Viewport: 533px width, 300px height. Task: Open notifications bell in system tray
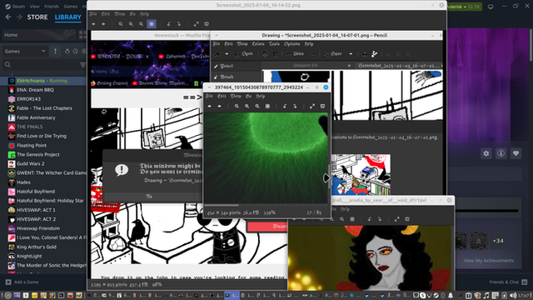pos(451,296)
